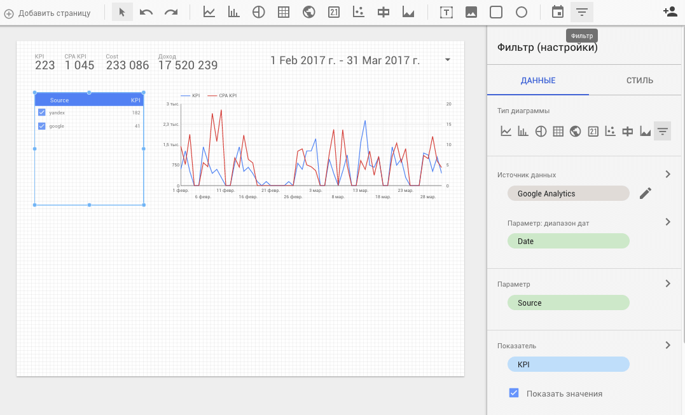Insert a geo map chart from toolbar
This screenshot has height=415, width=685.
[309, 13]
